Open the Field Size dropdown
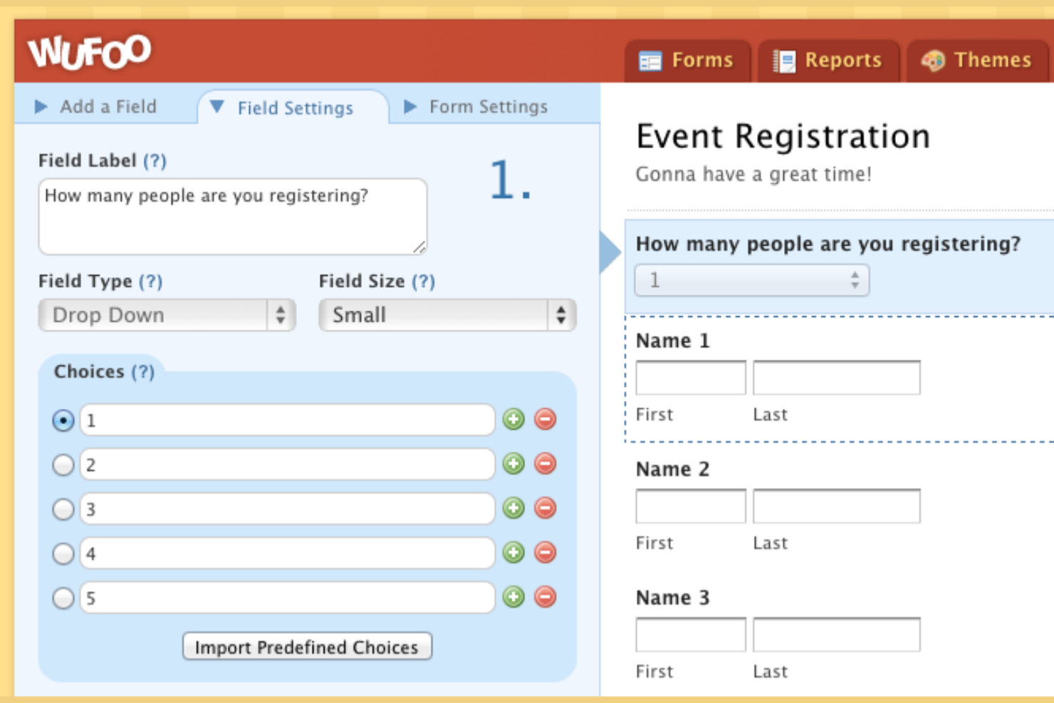1054x703 pixels. pyautogui.click(x=447, y=315)
